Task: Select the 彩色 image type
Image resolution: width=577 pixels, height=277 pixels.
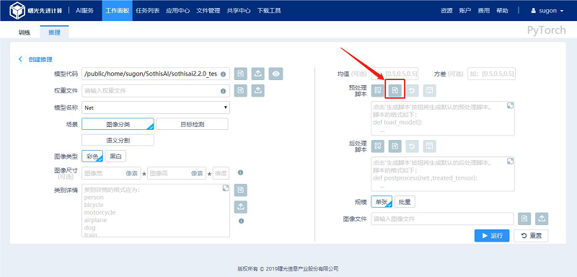Action: [92, 157]
